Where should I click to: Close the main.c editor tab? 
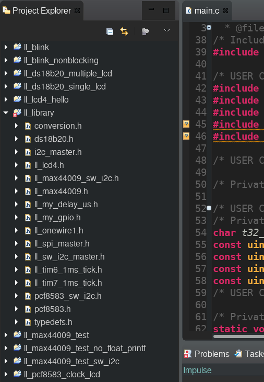point(225,10)
